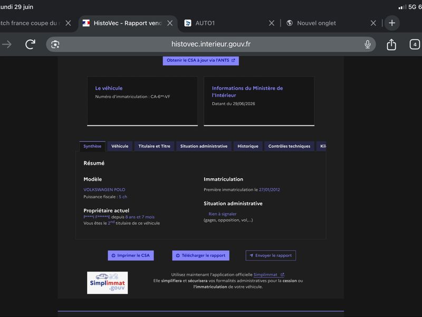The height and width of the screenshot is (317, 422).
Task: Tap the forward navigation arrow
Action: [x=7, y=44]
